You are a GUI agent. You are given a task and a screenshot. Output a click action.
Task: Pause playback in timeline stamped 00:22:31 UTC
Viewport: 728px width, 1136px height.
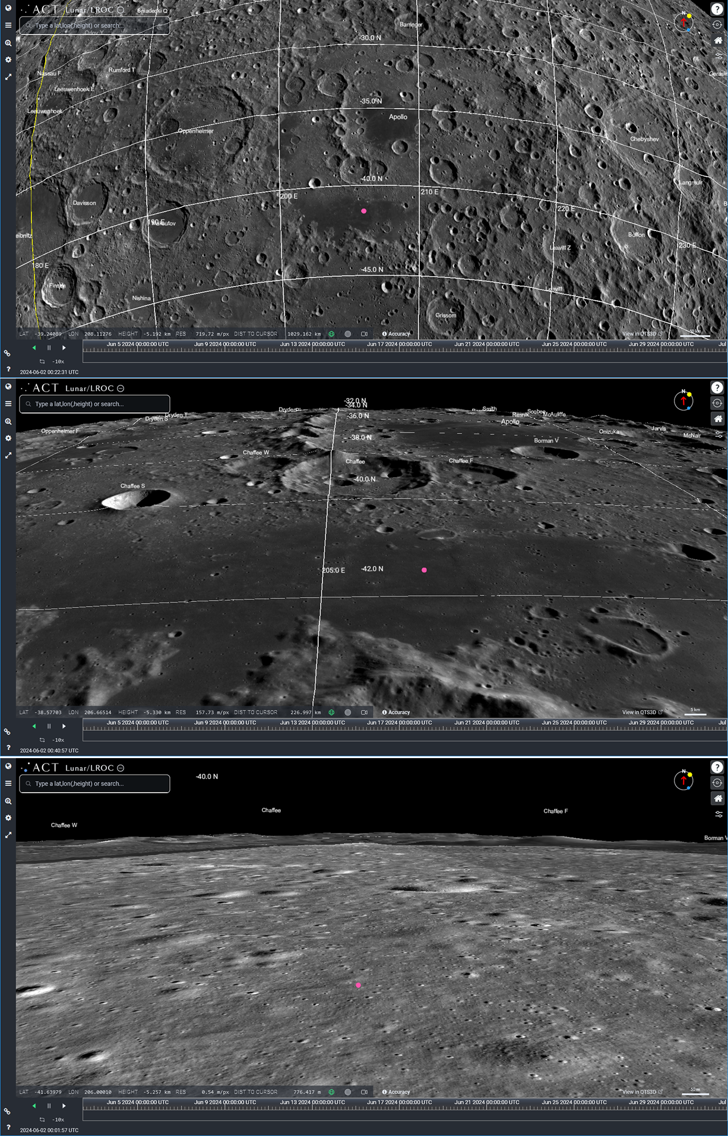(49, 348)
